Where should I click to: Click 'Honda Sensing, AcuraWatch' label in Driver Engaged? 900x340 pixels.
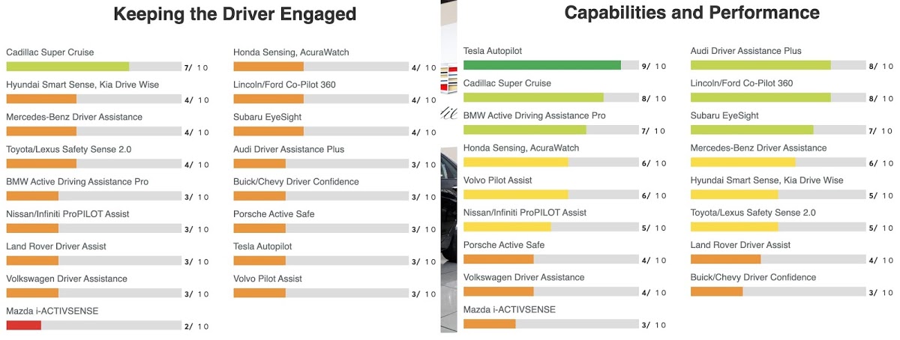tap(291, 52)
